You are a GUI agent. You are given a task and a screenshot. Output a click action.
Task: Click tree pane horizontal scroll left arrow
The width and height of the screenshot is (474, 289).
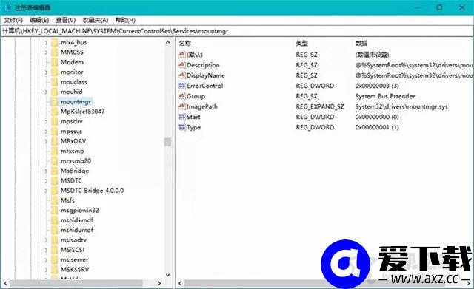point(5,283)
